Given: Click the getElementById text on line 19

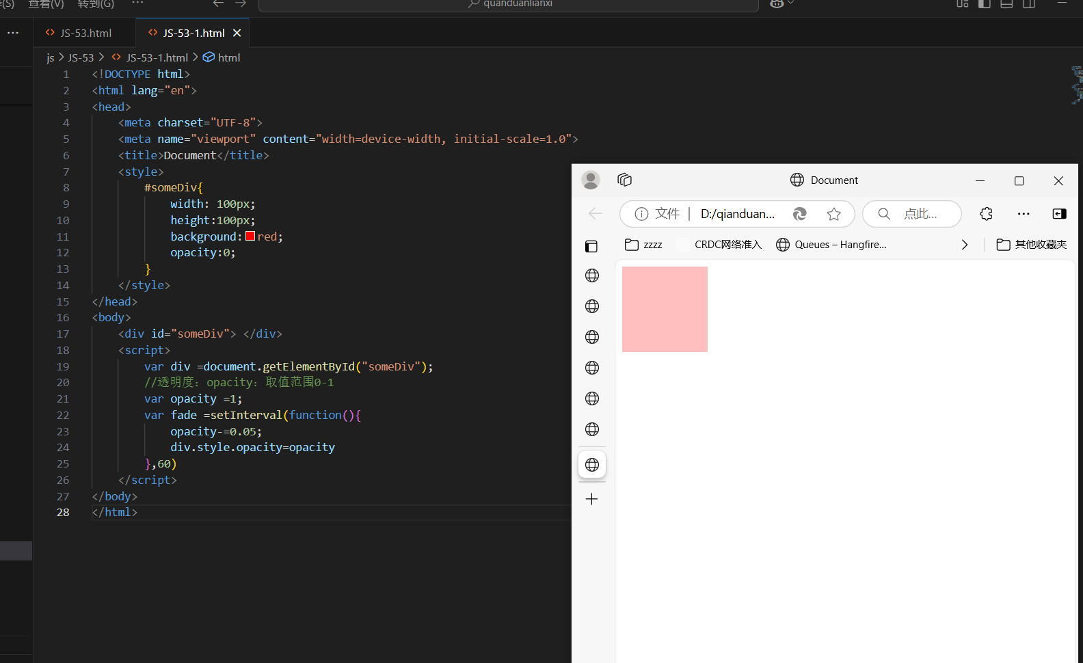Looking at the screenshot, I should point(309,366).
